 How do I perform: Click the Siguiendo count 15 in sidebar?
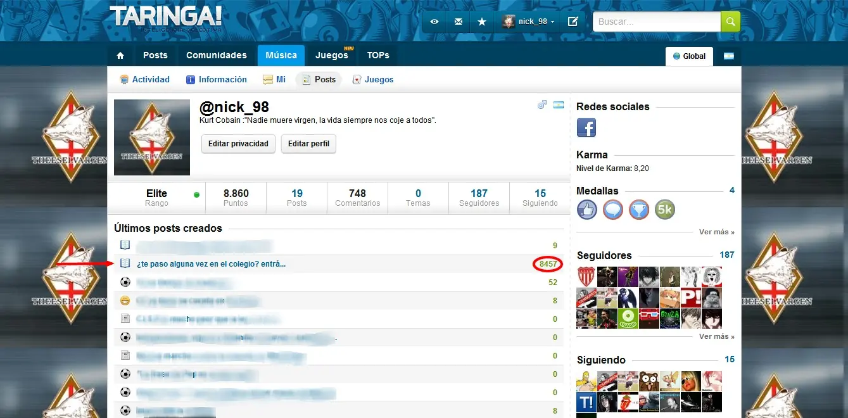[x=730, y=360]
